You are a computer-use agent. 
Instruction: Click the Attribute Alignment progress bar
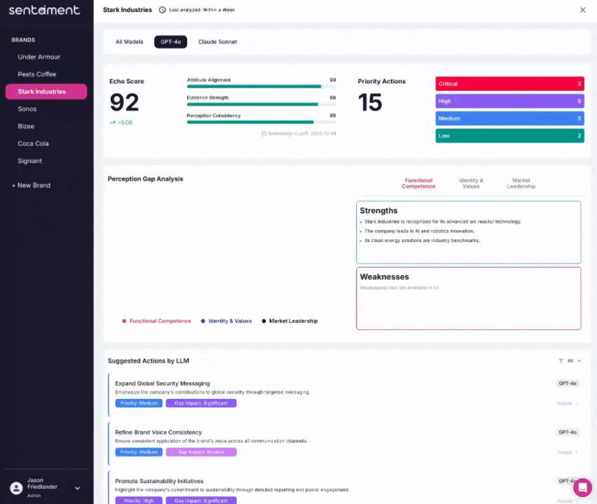pos(261,87)
